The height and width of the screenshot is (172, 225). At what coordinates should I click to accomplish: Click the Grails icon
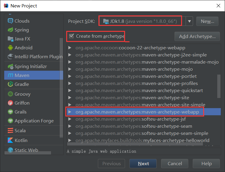(x=10, y=112)
